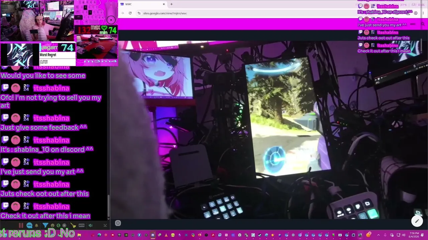
Task: Expand the system tray hidden icons chevron
Action: (379, 235)
